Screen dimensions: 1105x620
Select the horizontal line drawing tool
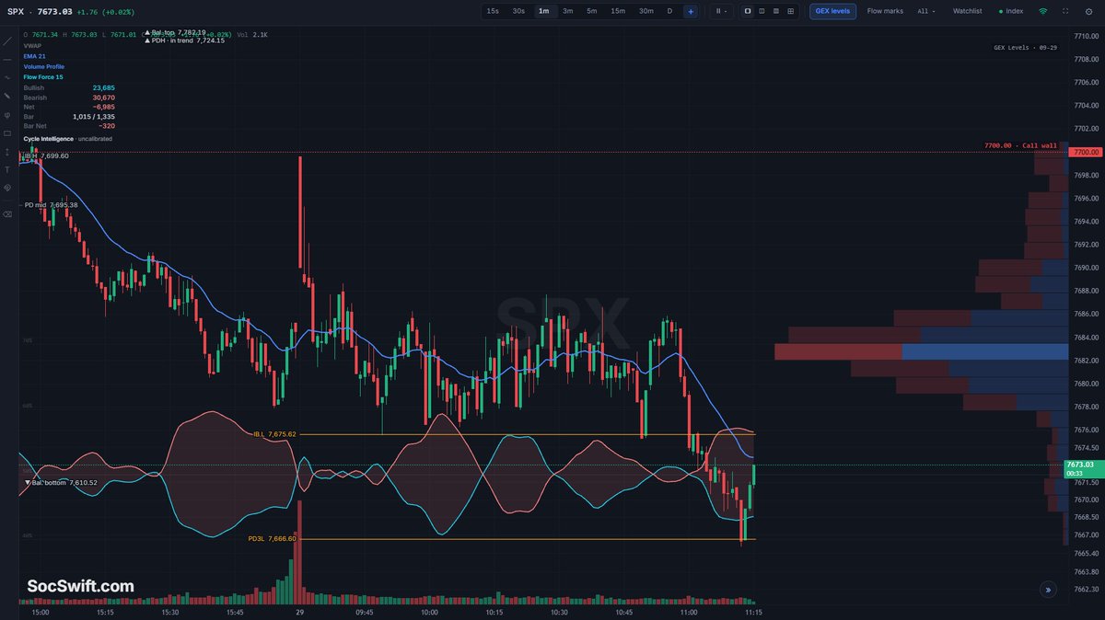click(x=7, y=59)
